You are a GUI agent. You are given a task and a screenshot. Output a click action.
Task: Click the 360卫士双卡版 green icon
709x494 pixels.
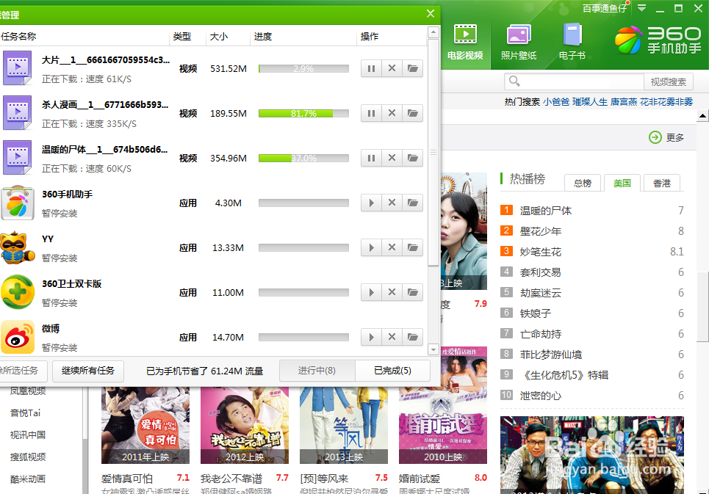pos(18,292)
